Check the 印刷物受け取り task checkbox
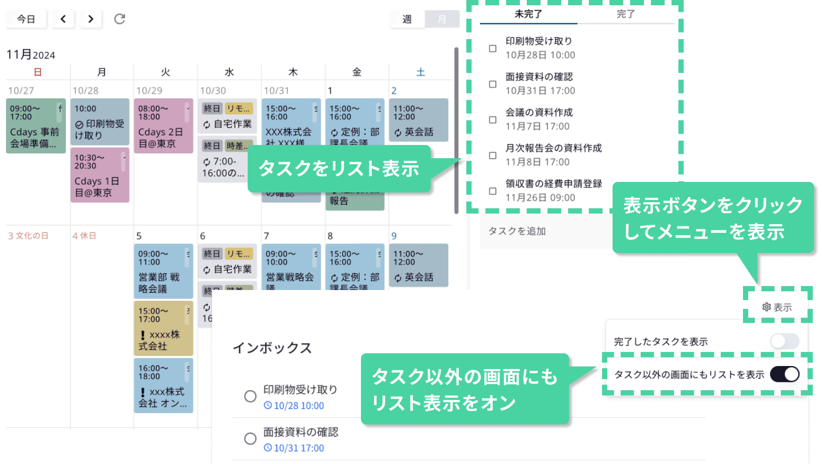Viewport: 822px width, 464px height. [493, 48]
